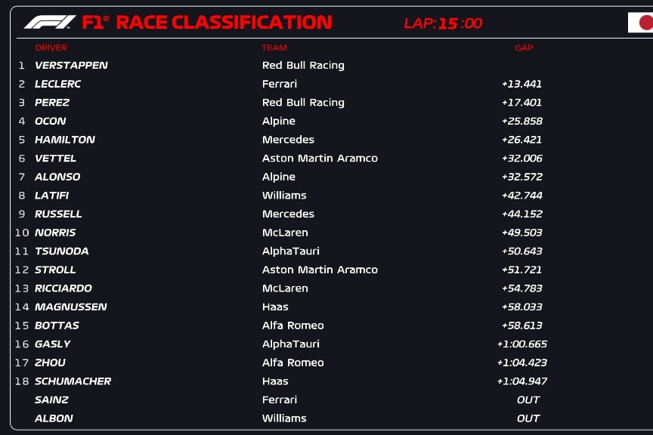The image size is (653, 435).
Task: Click the DRIVER column header
Action: coord(51,48)
